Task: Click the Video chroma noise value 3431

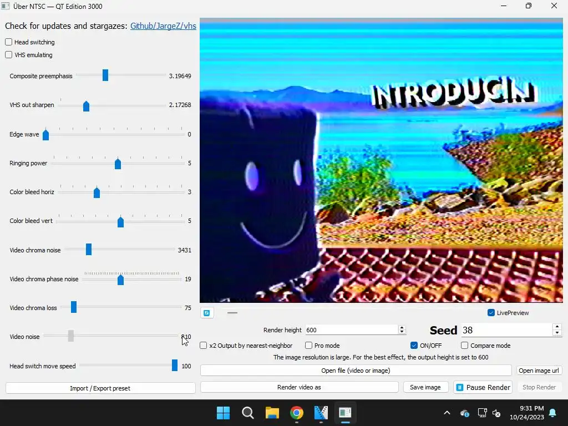Action: [x=184, y=250]
